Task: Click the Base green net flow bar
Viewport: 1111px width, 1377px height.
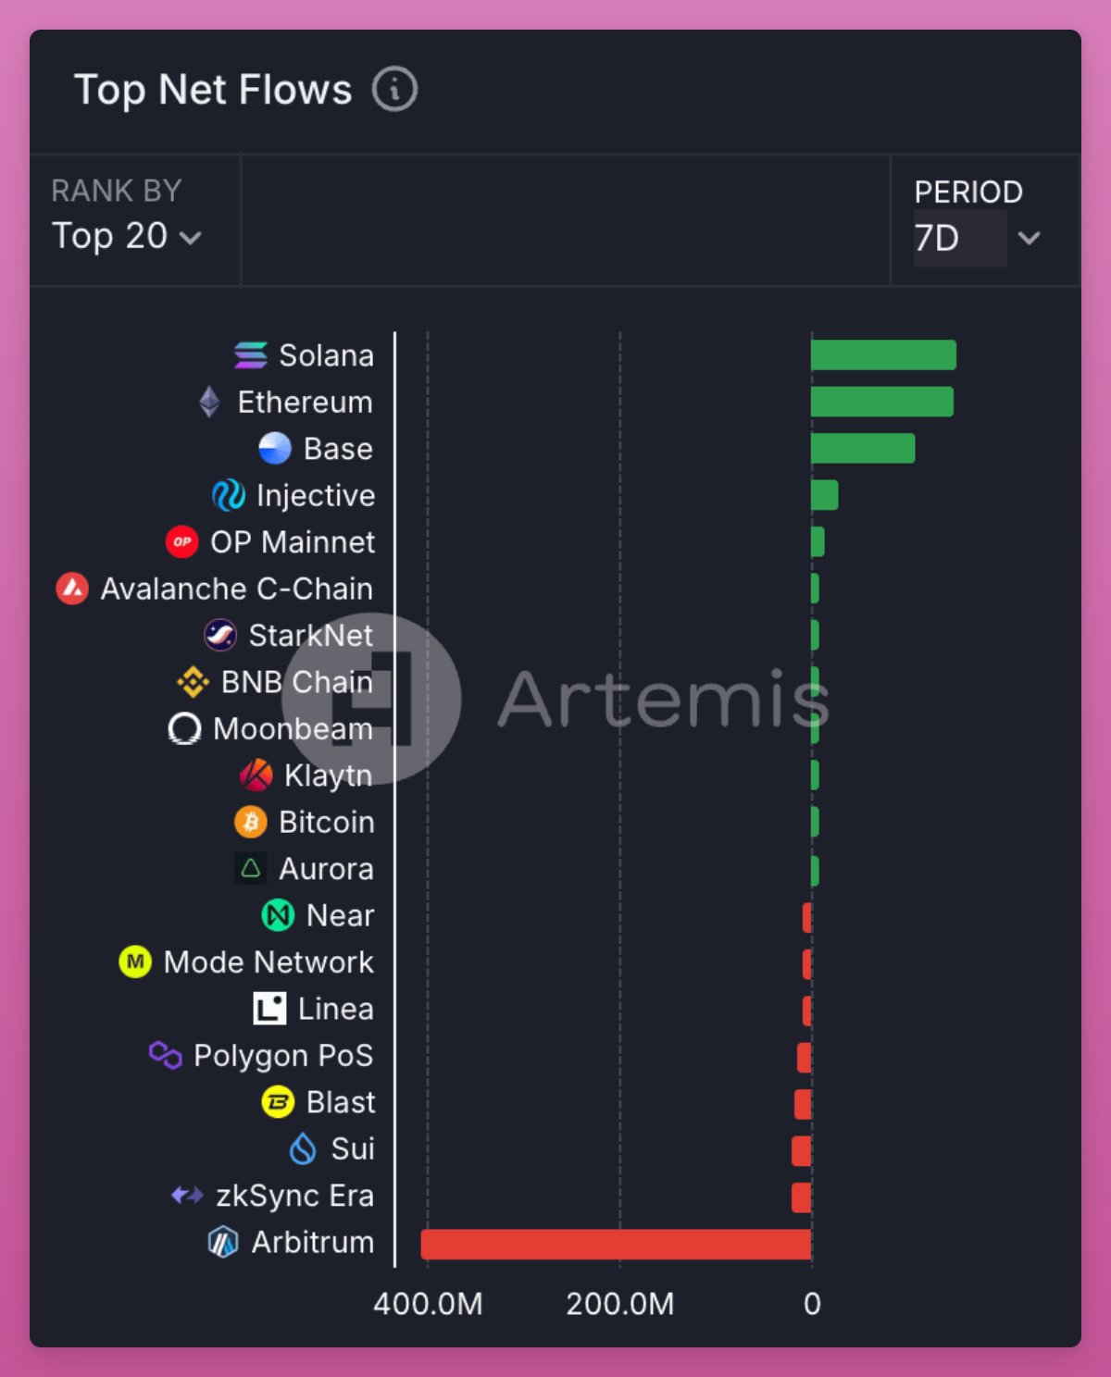Action: point(863,449)
